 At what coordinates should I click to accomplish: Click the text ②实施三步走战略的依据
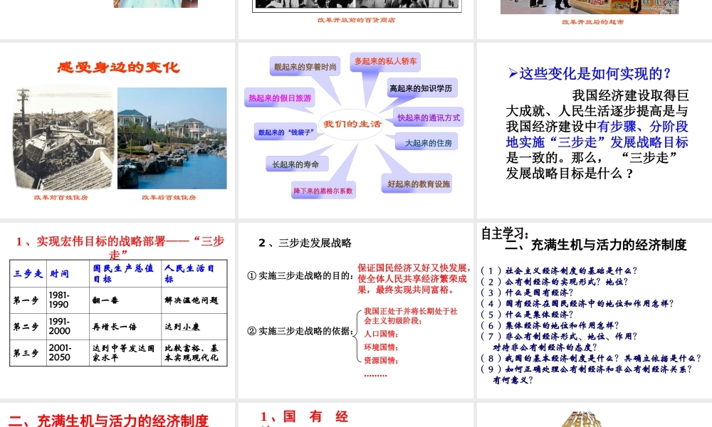(x=300, y=331)
